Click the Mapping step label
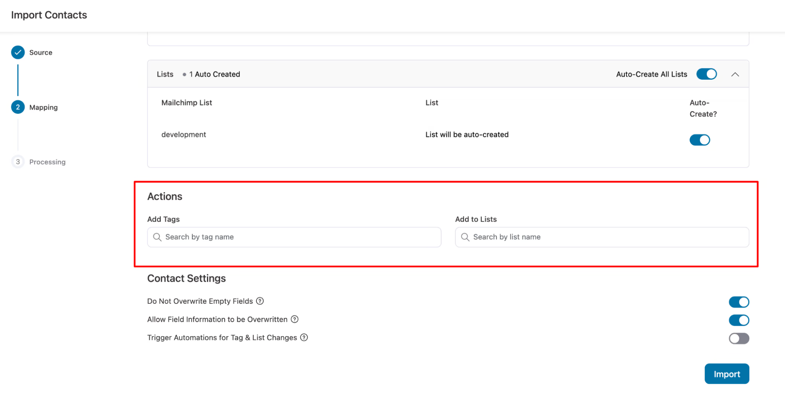 point(43,107)
